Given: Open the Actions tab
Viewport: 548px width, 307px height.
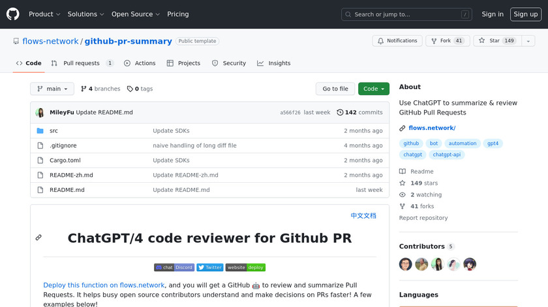Looking at the screenshot, I should tap(140, 63).
